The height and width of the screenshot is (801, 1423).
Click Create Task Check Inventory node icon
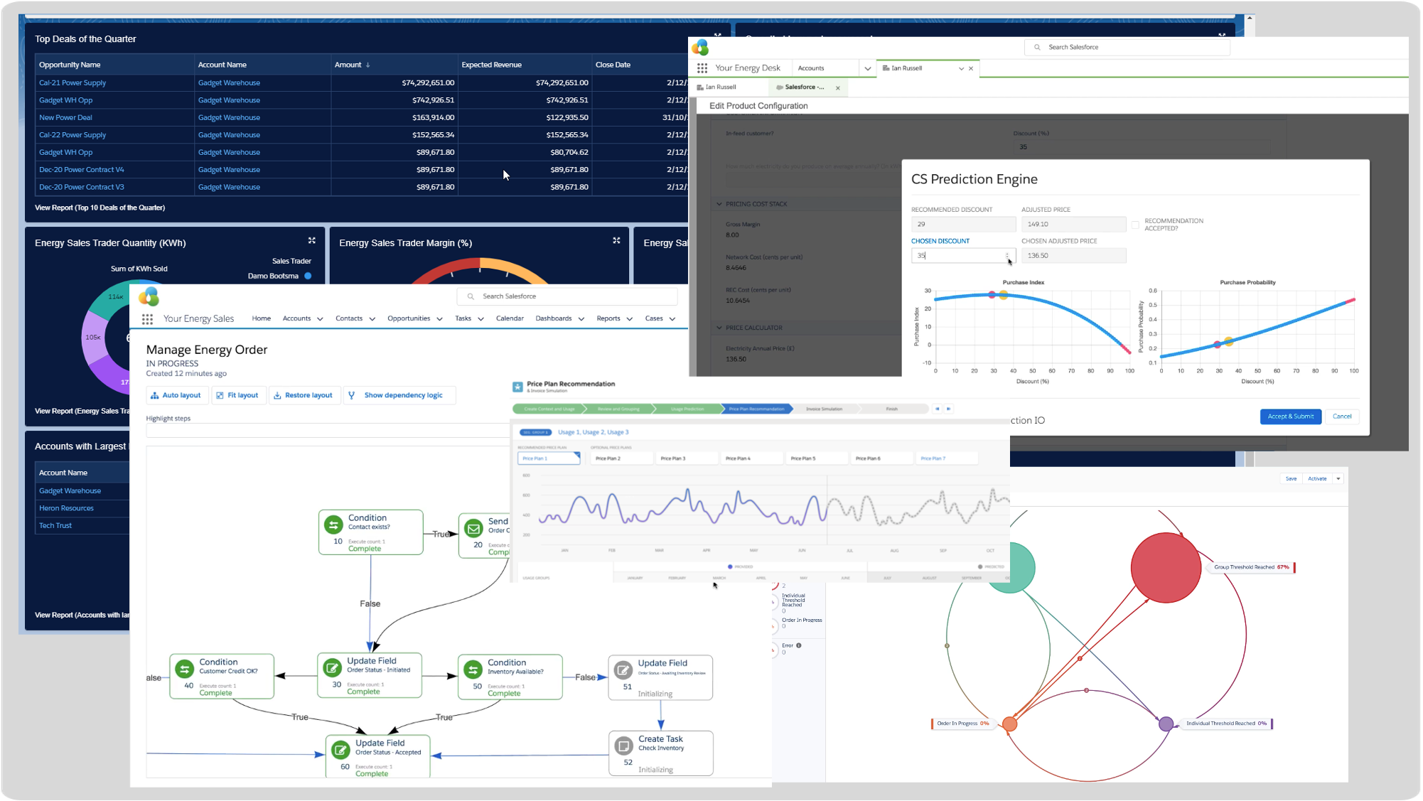623,746
